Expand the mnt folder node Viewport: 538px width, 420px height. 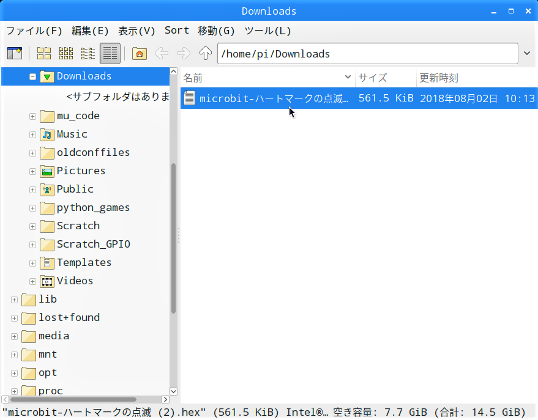pos(15,355)
